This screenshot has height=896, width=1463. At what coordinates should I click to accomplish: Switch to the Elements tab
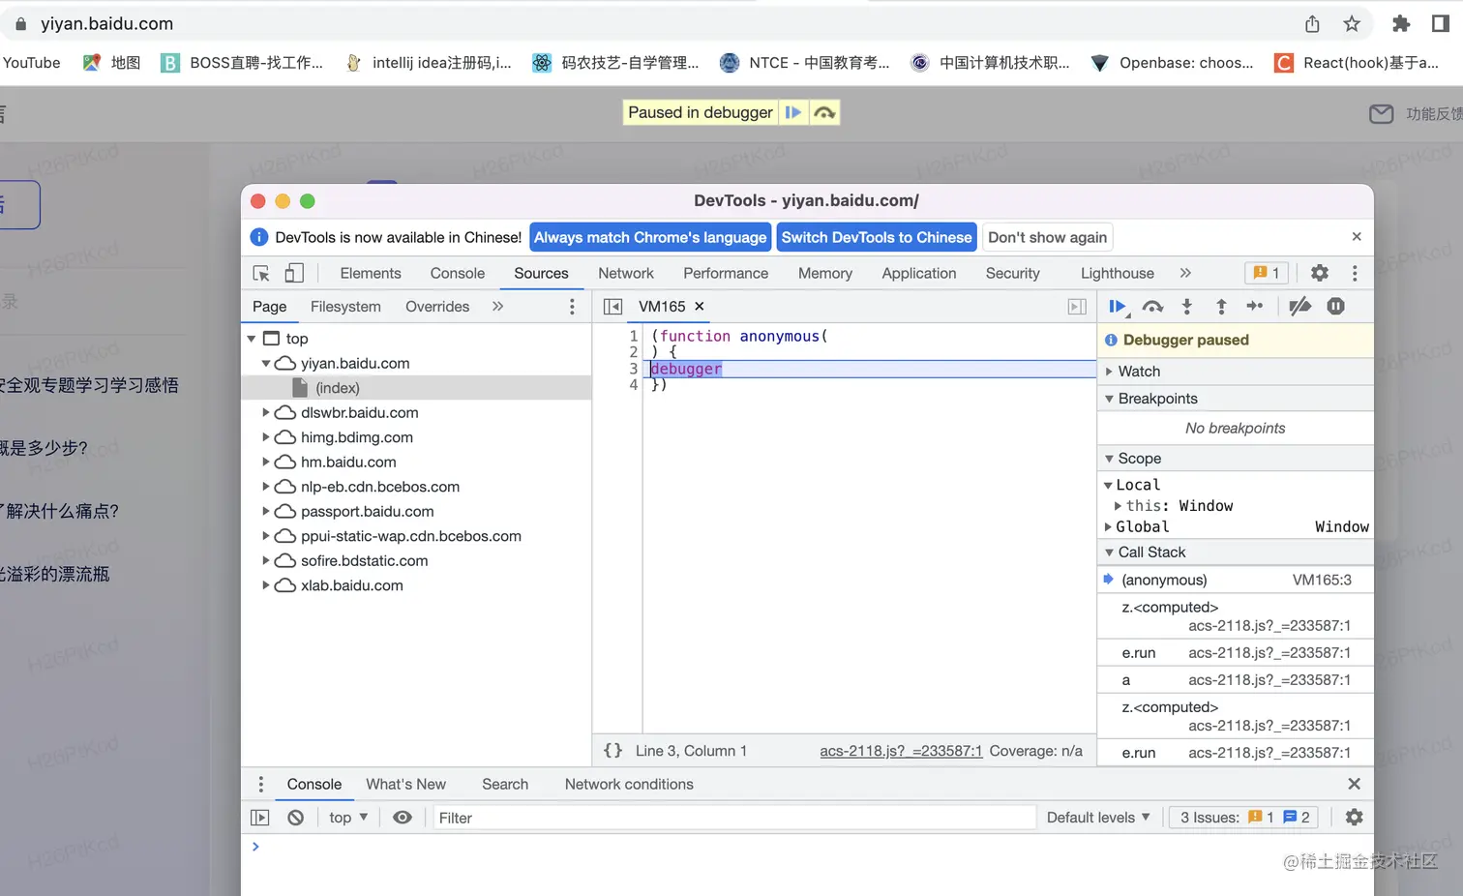[371, 274]
